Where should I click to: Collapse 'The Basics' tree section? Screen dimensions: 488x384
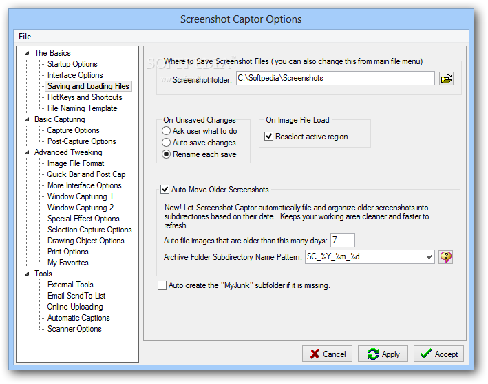[27, 53]
